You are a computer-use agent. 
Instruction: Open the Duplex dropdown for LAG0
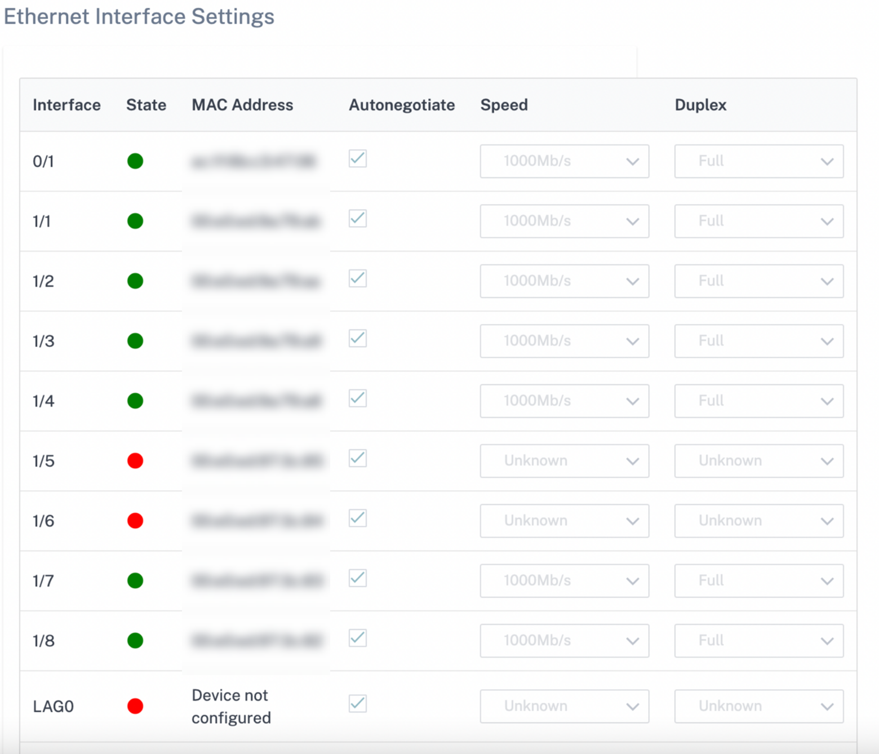tap(759, 706)
